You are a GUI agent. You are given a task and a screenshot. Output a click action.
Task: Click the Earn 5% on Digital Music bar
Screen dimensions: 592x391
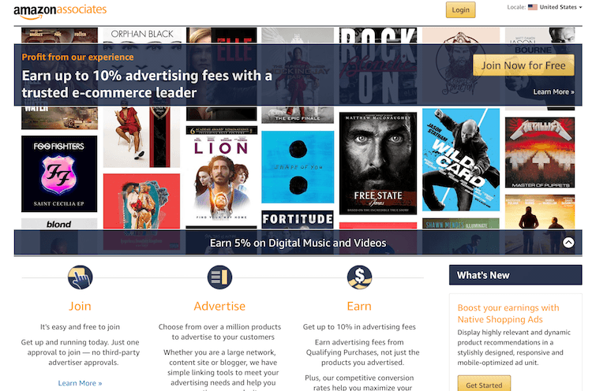click(298, 243)
